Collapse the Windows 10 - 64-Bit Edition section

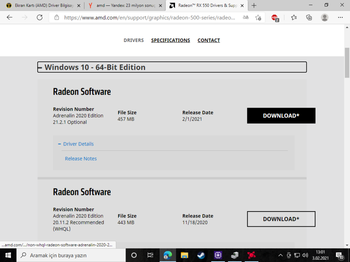click(x=172, y=67)
